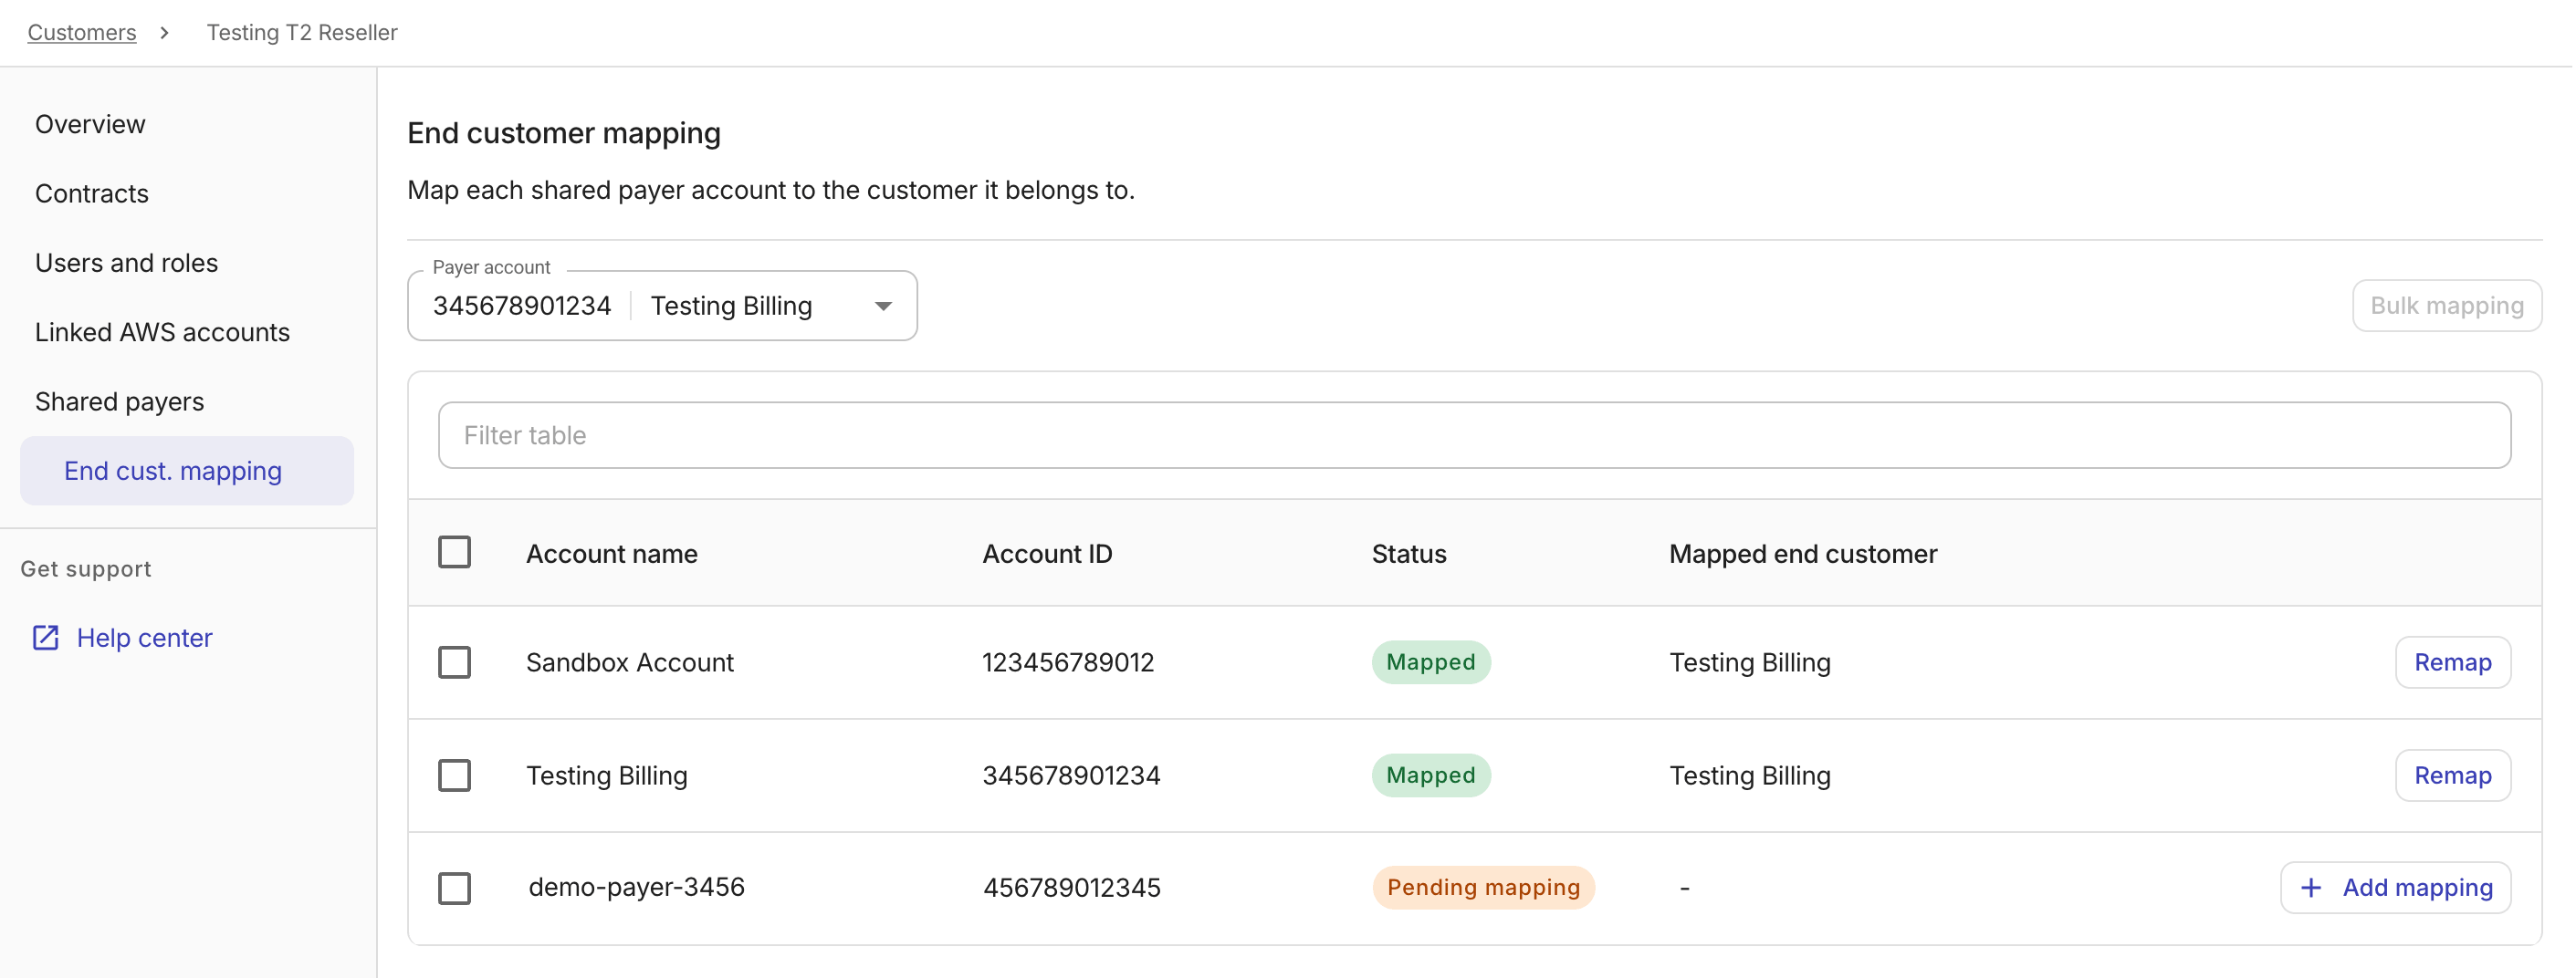
Task: Open Shared payers section
Action: [x=119, y=401]
